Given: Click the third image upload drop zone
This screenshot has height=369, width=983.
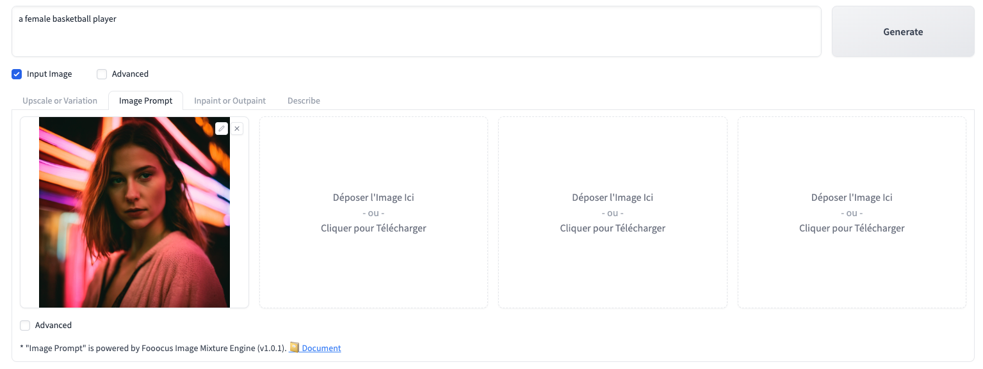Looking at the screenshot, I should pos(612,212).
